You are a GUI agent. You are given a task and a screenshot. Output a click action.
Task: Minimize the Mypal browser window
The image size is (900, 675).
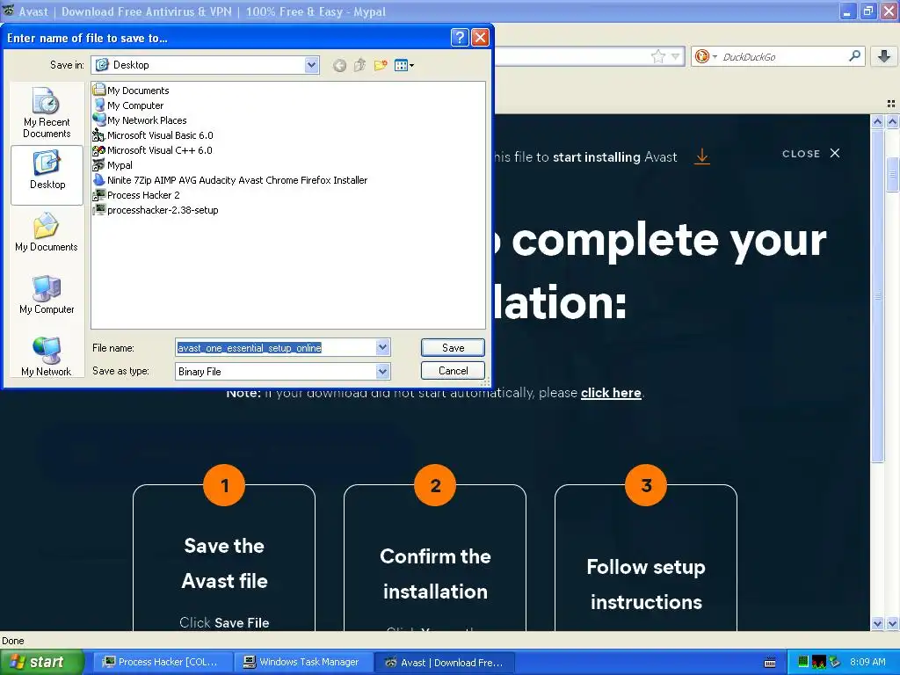(x=847, y=11)
